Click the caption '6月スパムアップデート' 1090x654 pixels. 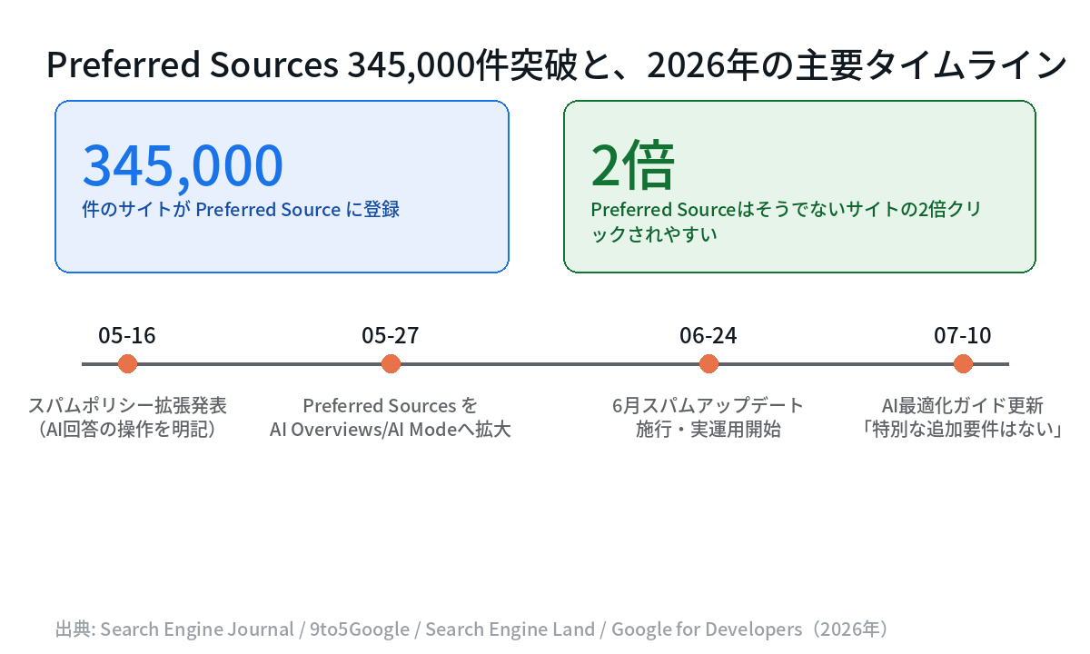click(708, 405)
